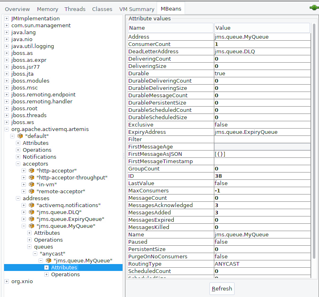This screenshot has height=297, width=319.
Task: Click the "activemq.notifications" address icon
Action: (x=31, y=205)
